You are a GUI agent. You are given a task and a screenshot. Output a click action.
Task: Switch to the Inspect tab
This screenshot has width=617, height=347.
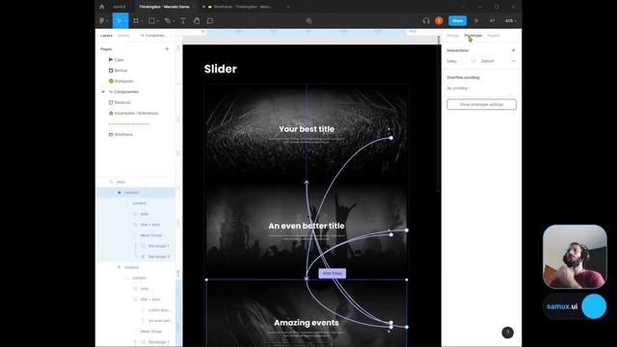click(x=494, y=36)
